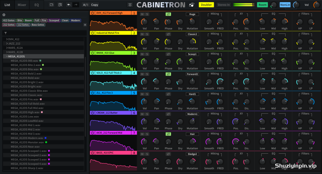Open the Forward2 mutation preset dropdown
The image size is (322, 174).
(192, 74)
